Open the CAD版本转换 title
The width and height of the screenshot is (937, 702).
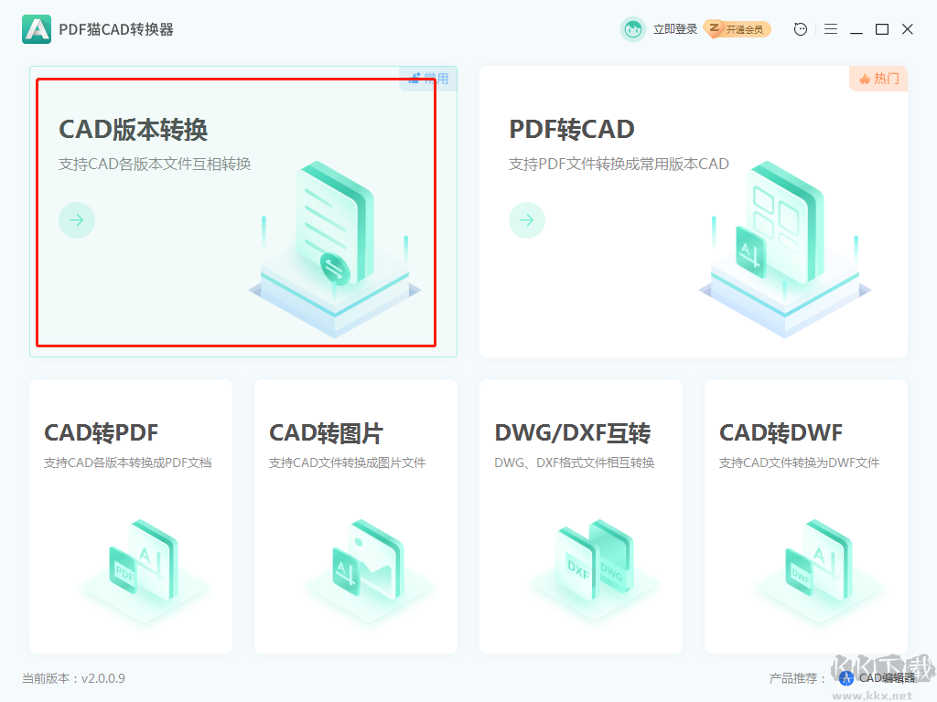134,130
